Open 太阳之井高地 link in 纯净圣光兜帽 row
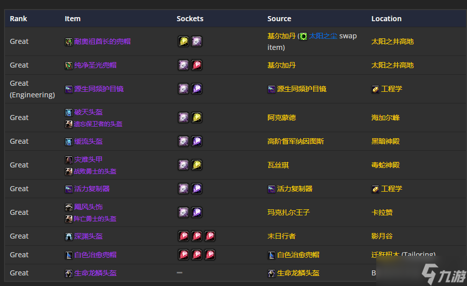The width and height of the screenshot is (467, 286). pyautogui.click(x=392, y=65)
